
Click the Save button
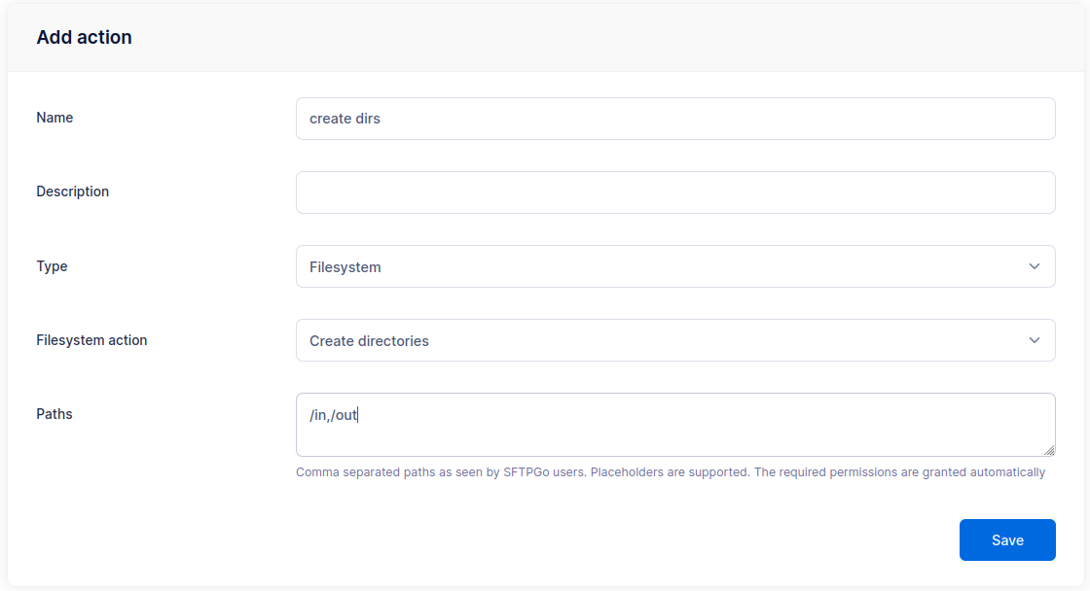[1007, 539]
